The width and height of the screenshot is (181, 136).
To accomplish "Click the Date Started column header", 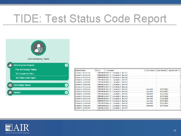I will click(x=161, y=71).
